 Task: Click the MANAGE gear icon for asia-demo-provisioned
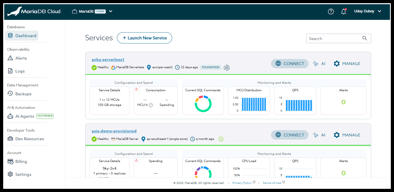tap(337, 135)
